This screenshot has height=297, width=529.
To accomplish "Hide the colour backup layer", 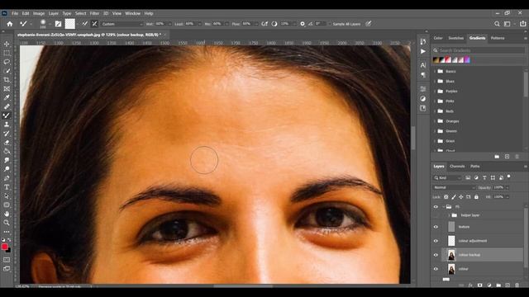I will (436, 255).
